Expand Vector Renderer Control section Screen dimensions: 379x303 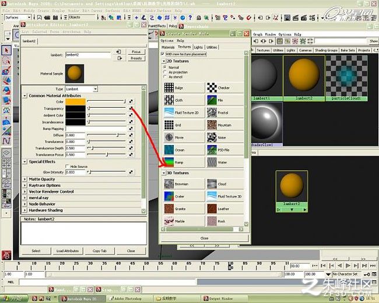pyautogui.click(x=24, y=192)
